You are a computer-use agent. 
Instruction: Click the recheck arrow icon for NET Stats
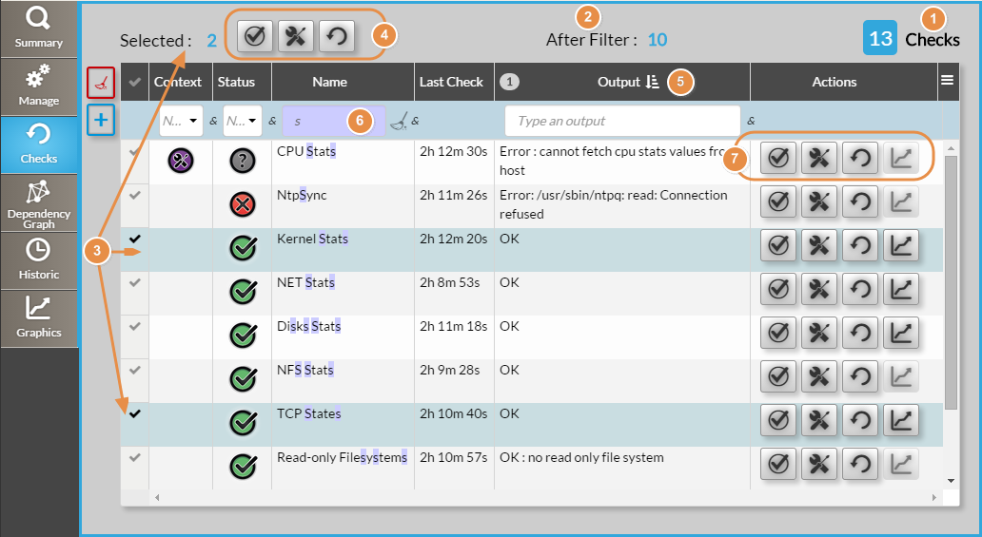pos(860,290)
